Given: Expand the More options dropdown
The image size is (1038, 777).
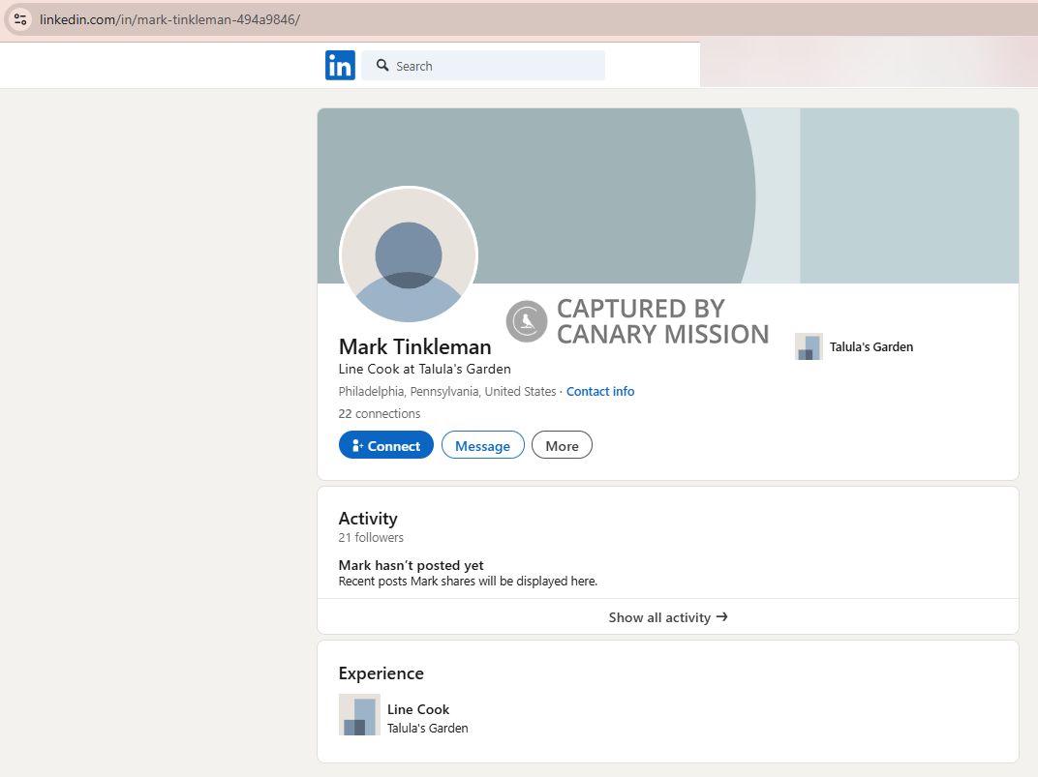Looking at the screenshot, I should pos(562,446).
